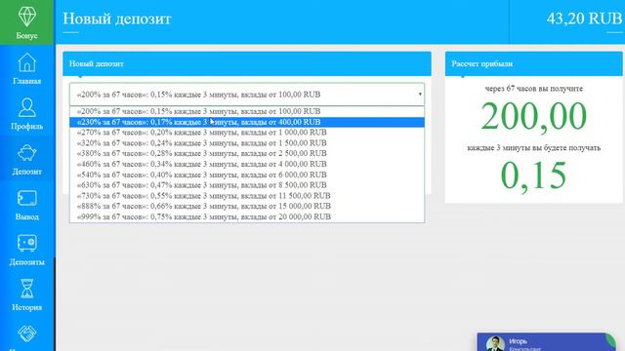Choose «380% за 67 часов» plan
The image size is (625, 351).
(247, 154)
